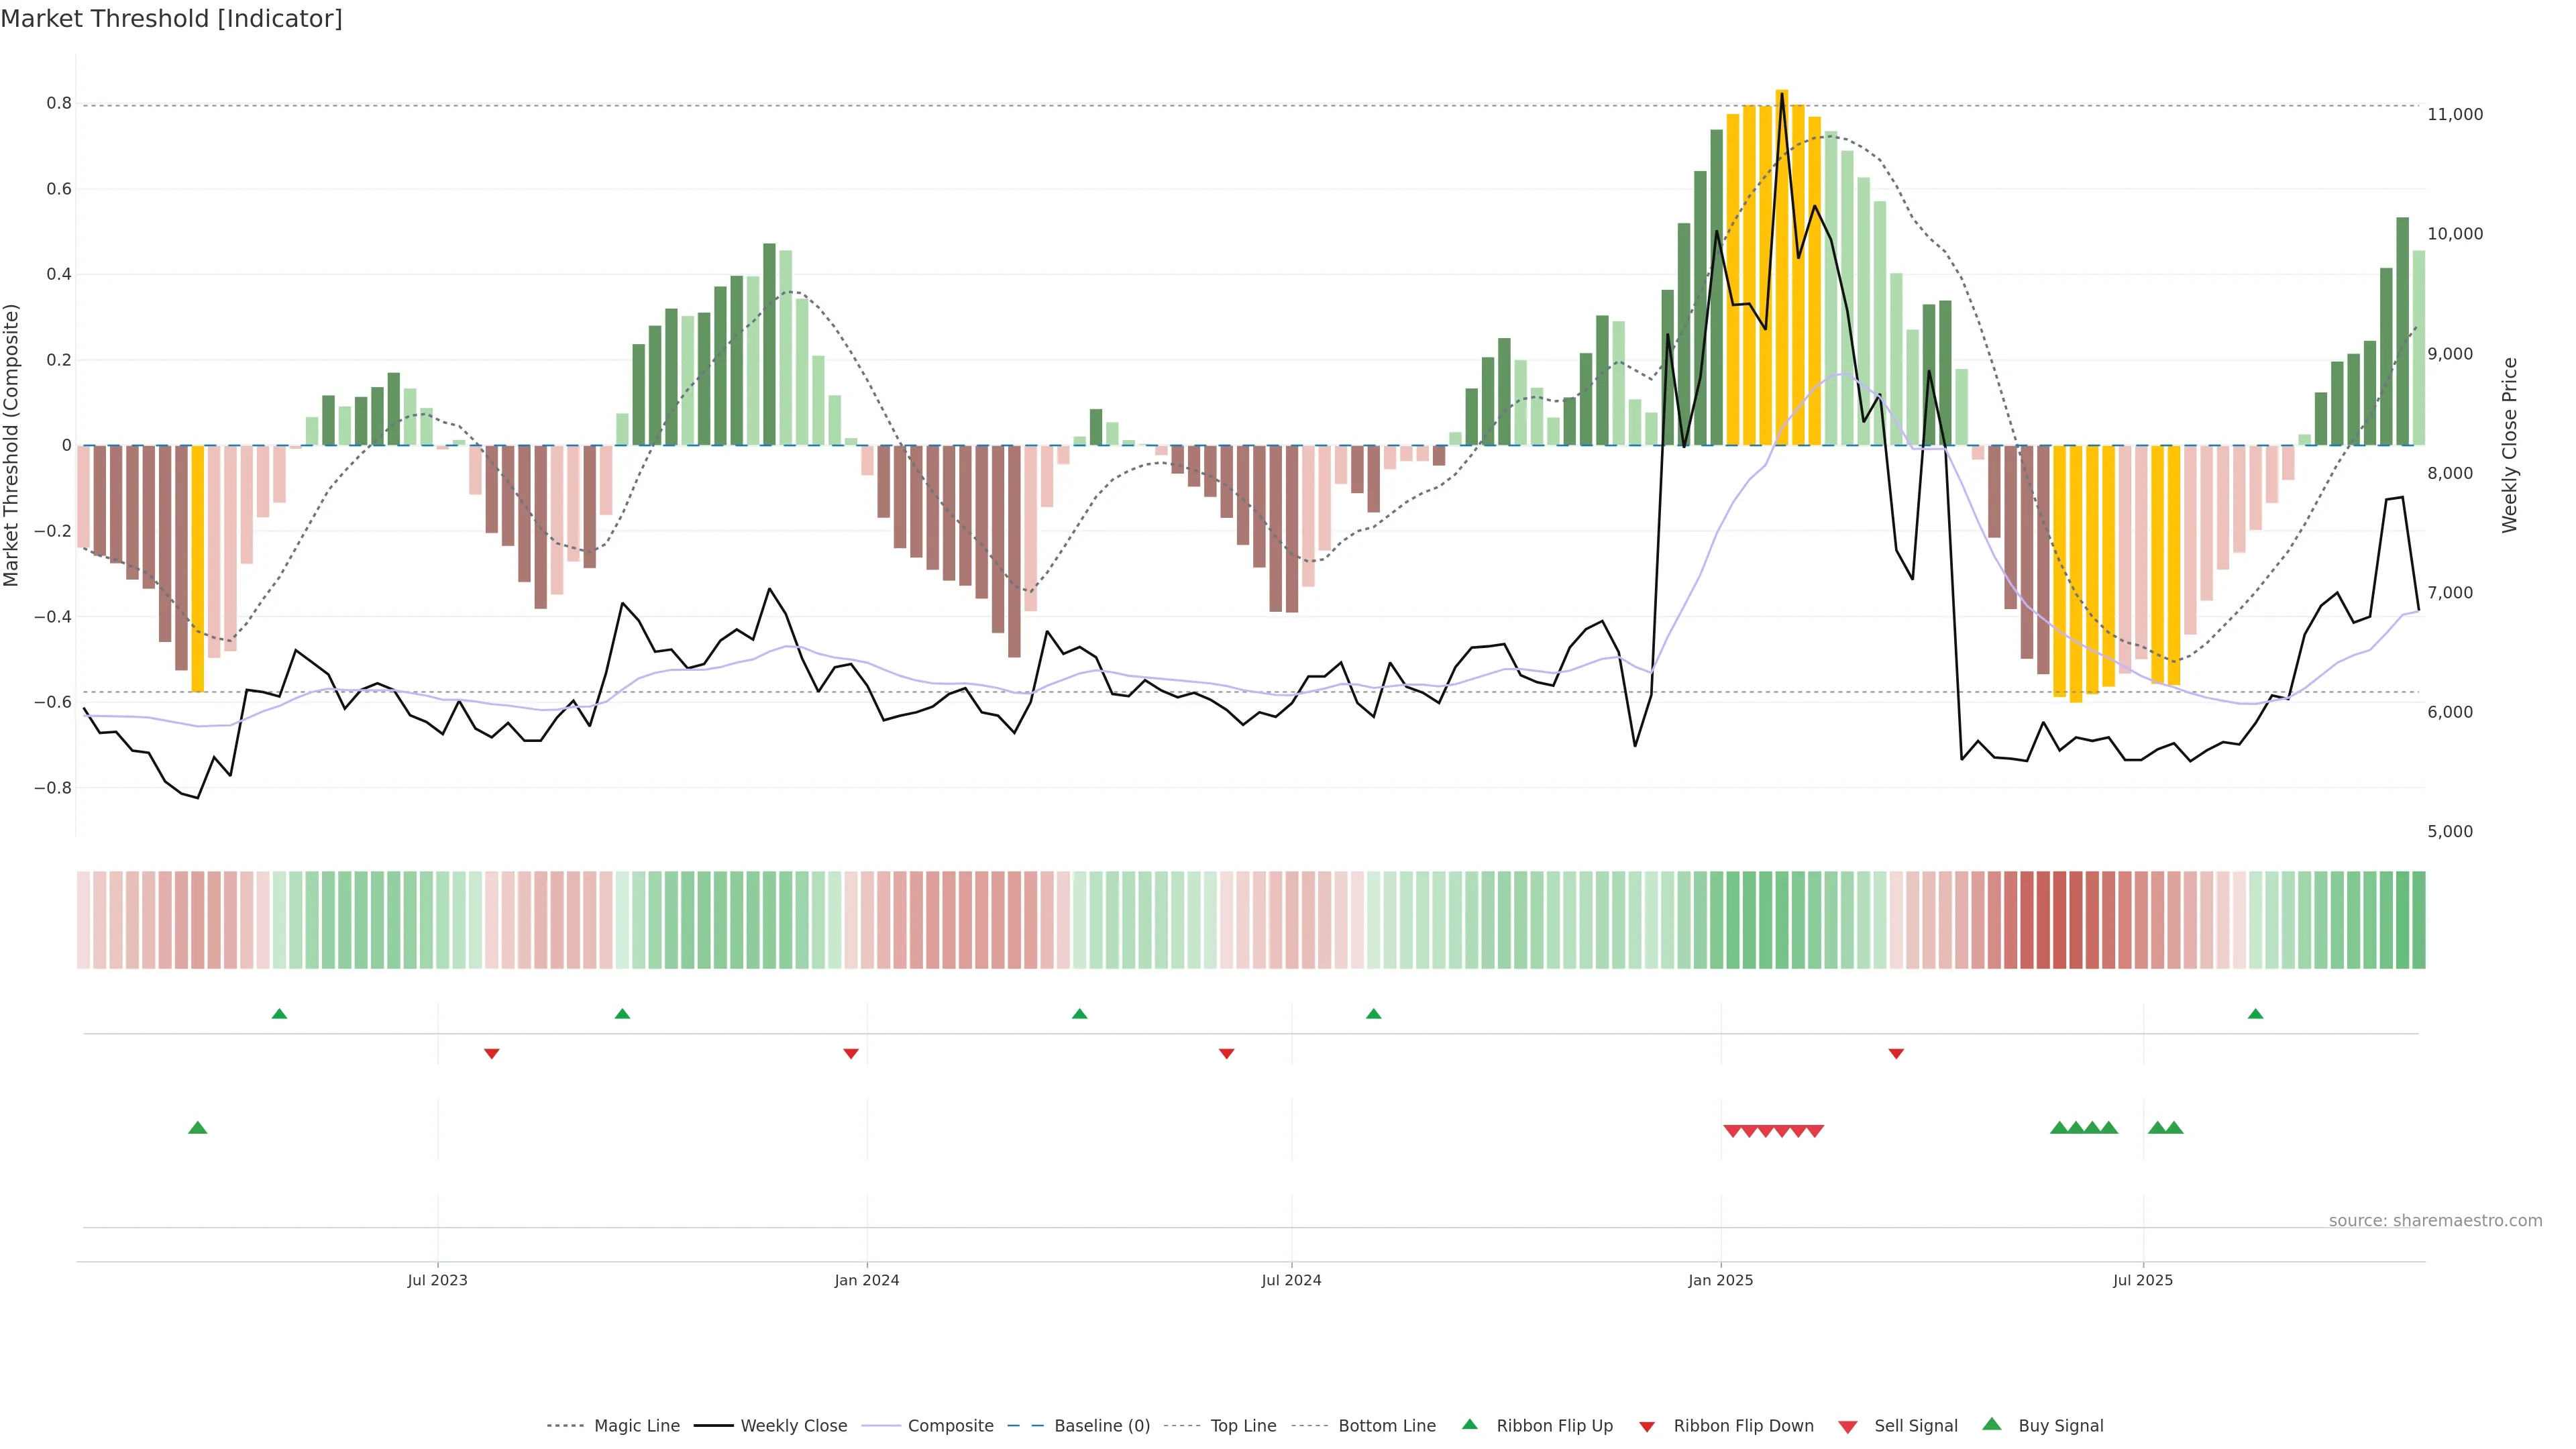Screen dimensions: 2576x1449
Task: Click the Jan 2025 x-axis label
Action: click(x=1720, y=1280)
